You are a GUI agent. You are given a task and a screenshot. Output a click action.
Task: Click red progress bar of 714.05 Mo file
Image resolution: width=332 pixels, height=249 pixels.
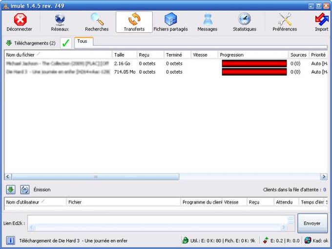click(x=254, y=72)
